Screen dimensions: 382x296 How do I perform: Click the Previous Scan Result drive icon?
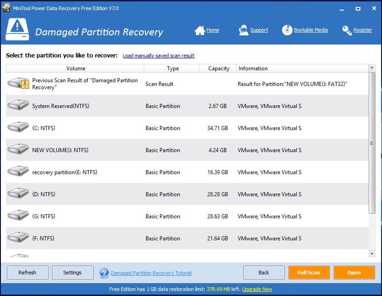(18, 83)
